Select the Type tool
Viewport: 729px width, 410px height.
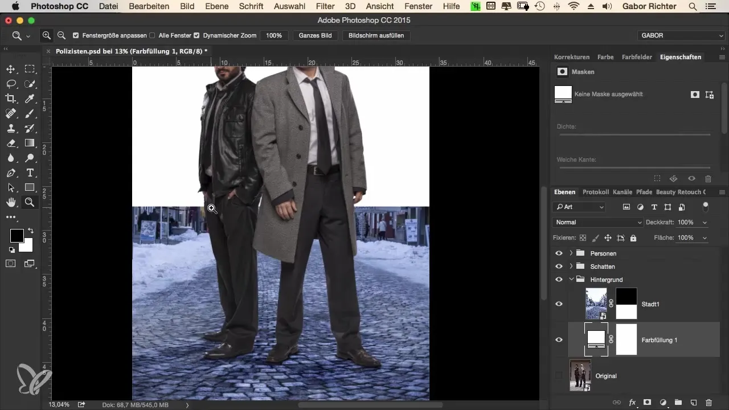click(x=30, y=173)
